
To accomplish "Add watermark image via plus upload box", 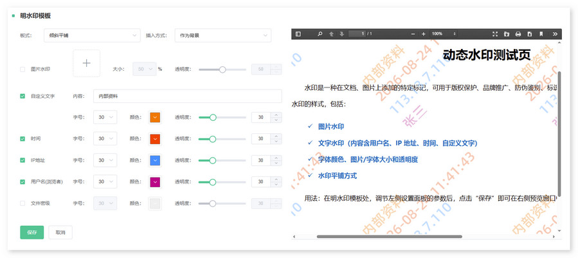I will point(87,63).
